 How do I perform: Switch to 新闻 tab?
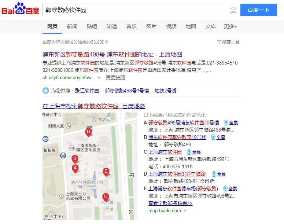[x=72, y=26]
